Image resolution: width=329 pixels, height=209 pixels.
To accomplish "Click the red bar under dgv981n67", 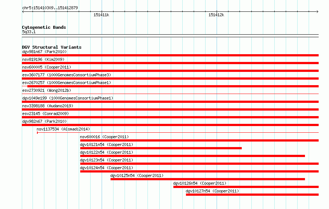I will point(170,55).
